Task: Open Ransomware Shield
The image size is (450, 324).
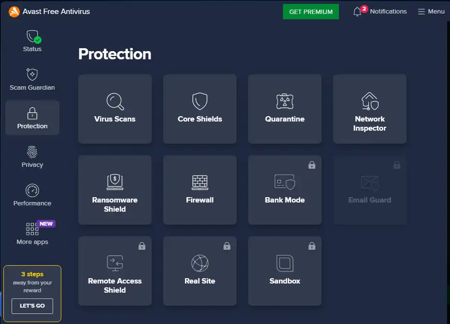Action: click(x=114, y=189)
